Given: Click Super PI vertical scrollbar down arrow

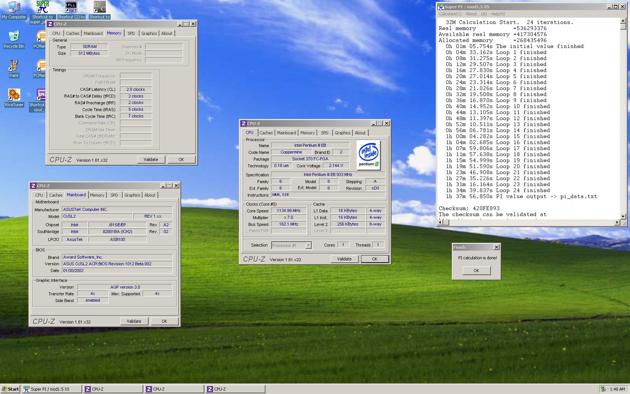Looking at the screenshot, I should (623, 216).
